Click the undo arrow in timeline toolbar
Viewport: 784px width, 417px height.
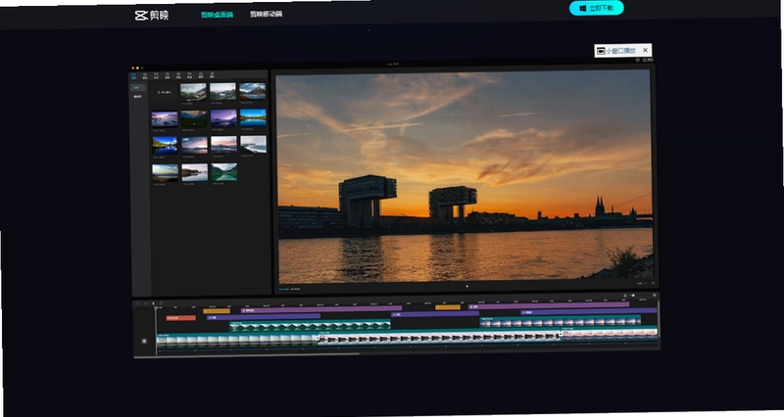click(x=138, y=303)
